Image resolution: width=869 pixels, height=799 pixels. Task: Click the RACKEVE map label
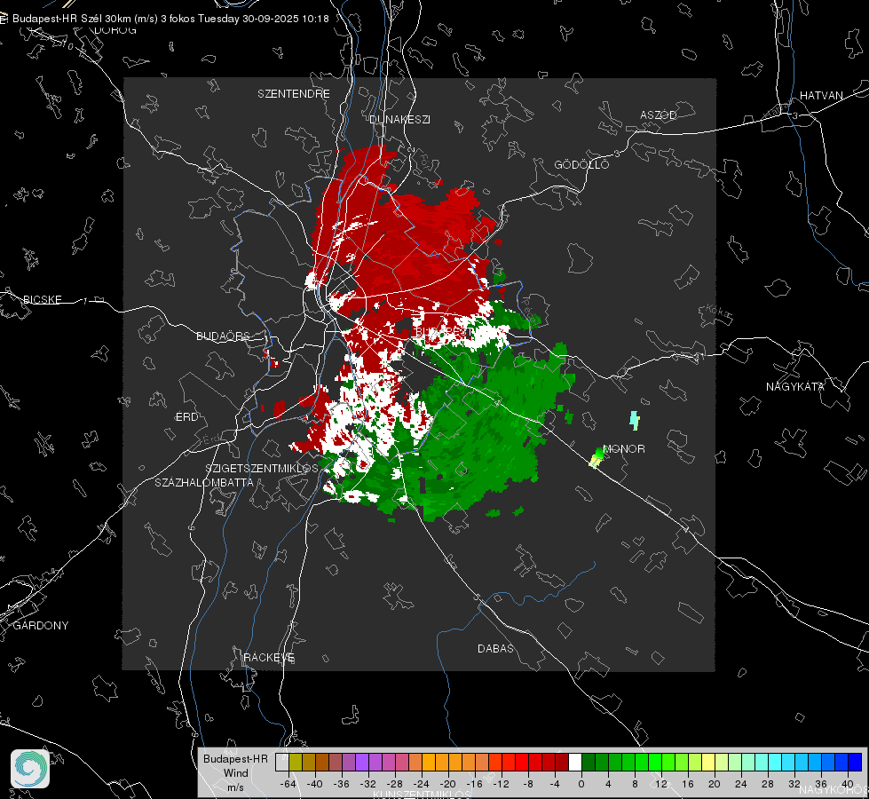[269, 658]
